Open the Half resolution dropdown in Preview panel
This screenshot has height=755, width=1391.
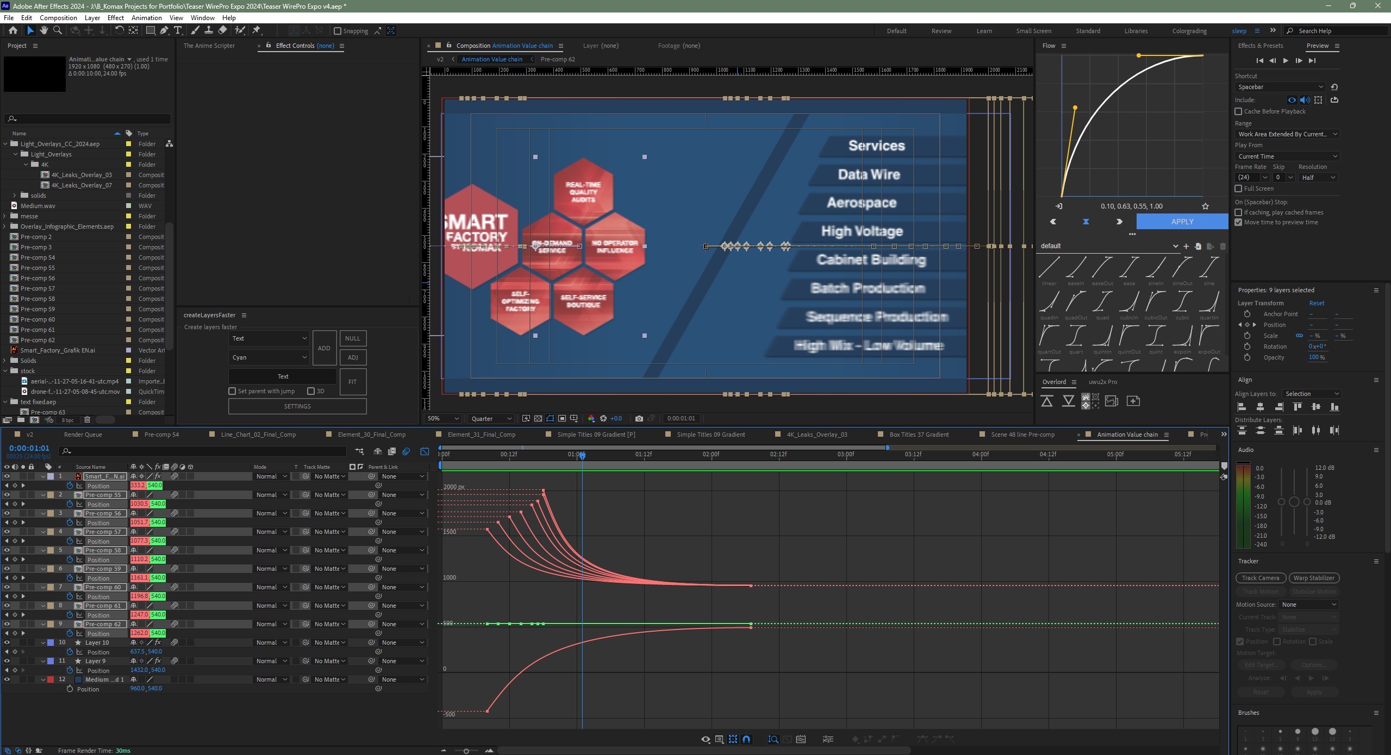coord(1317,177)
